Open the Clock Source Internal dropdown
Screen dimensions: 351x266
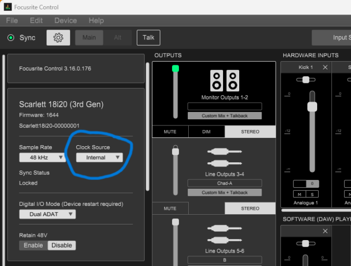pos(99,158)
